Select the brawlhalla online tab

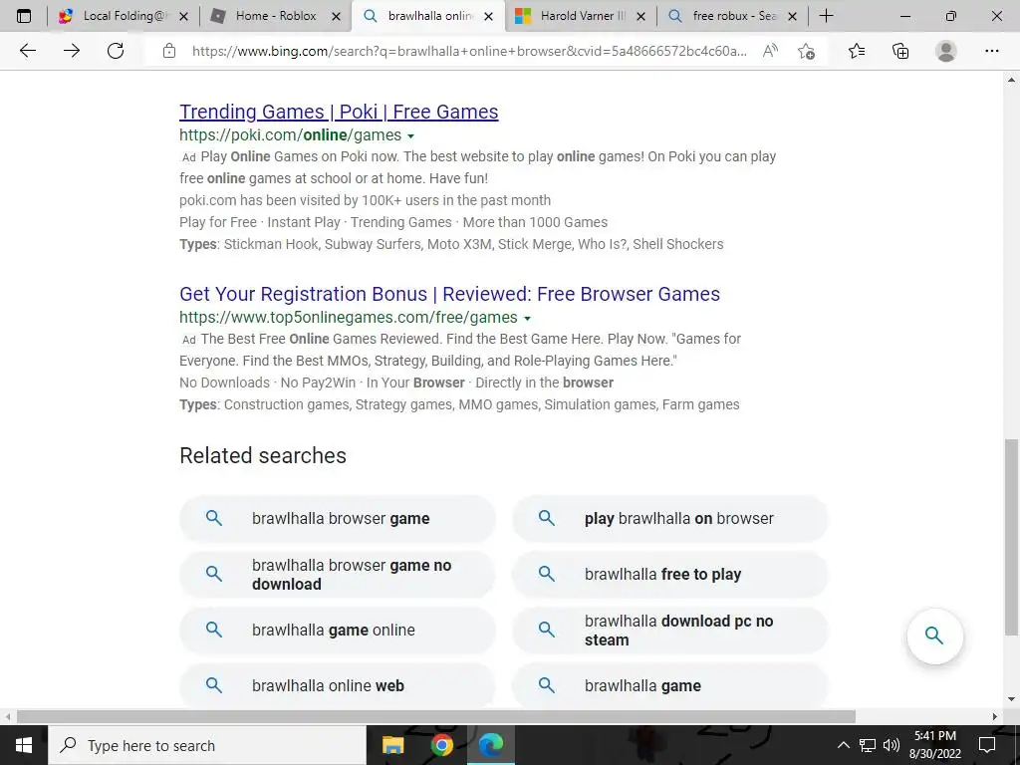(427, 16)
